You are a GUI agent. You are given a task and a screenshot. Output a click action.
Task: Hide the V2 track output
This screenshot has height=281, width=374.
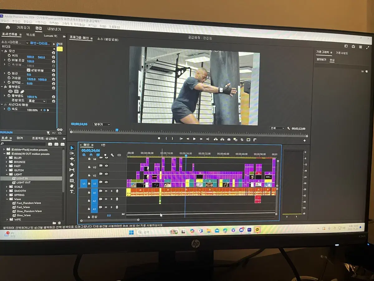click(106, 174)
